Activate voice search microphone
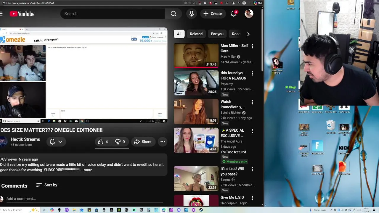Image resolution: width=379 pixels, height=213 pixels. coord(192,14)
